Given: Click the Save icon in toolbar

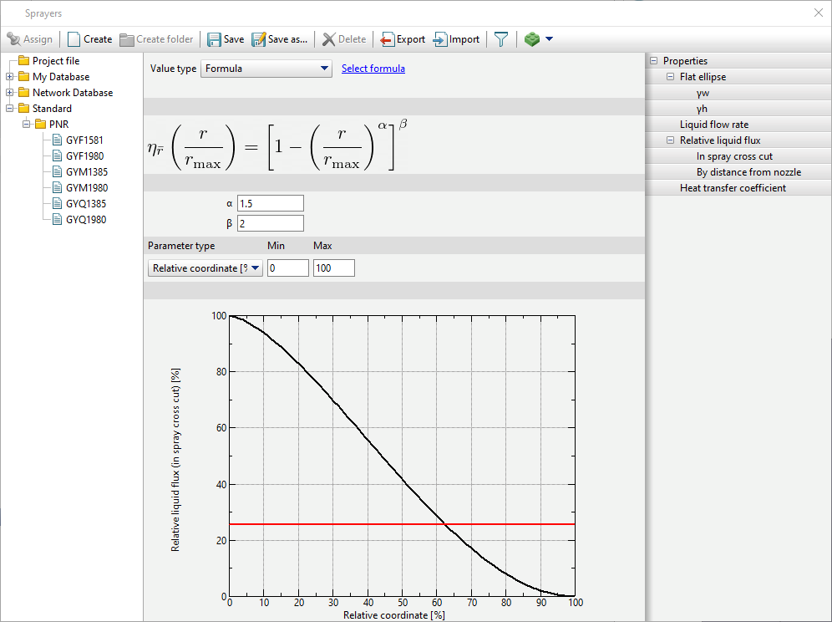Looking at the screenshot, I should point(215,39).
